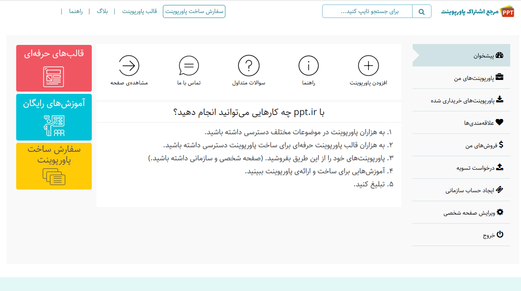This screenshot has height=291, width=521.
Task: Click the template layout icon in red card
Action: click(54, 76)
